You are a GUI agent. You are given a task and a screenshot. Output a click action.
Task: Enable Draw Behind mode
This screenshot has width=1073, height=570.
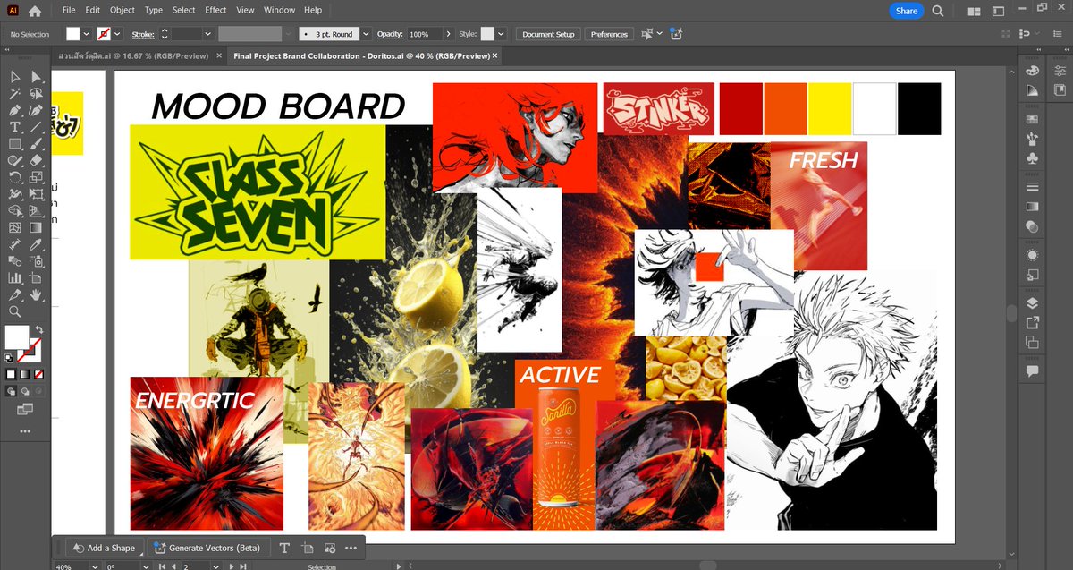pyautogui.click(x=25, y=391)
